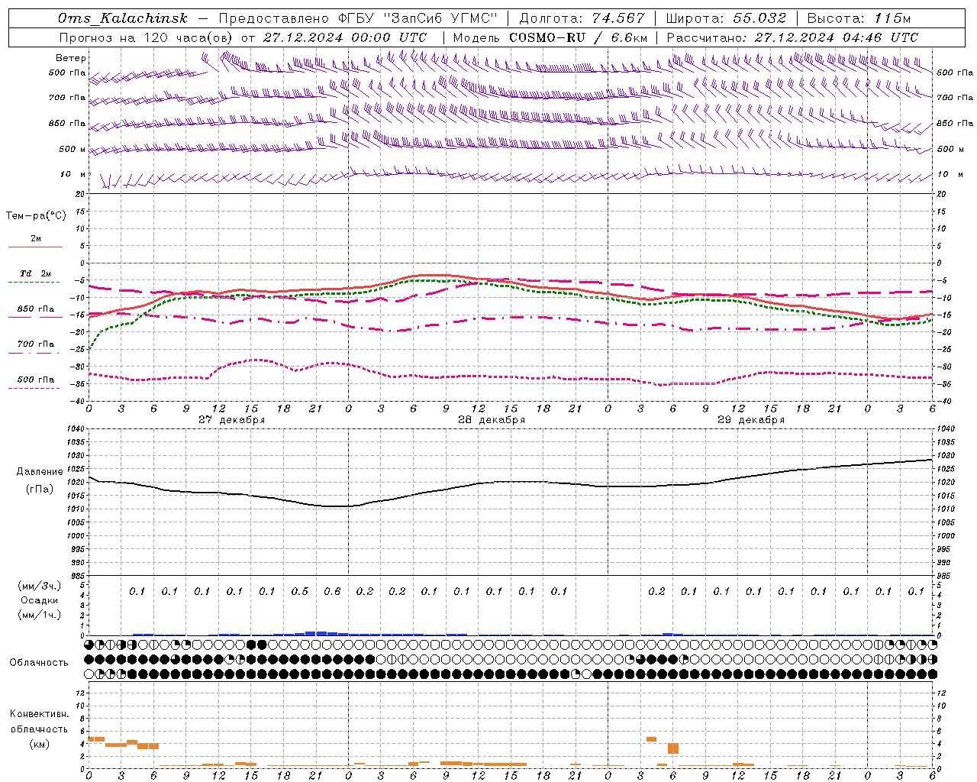Click the 28 декабря date label
This screenshot has width=977, height=782.
point(492,420)
